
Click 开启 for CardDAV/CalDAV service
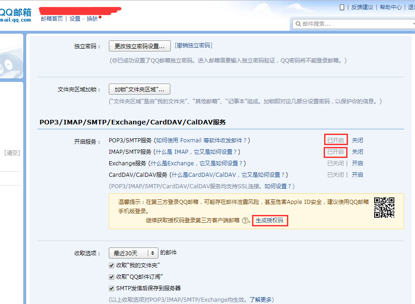(357, 175)
